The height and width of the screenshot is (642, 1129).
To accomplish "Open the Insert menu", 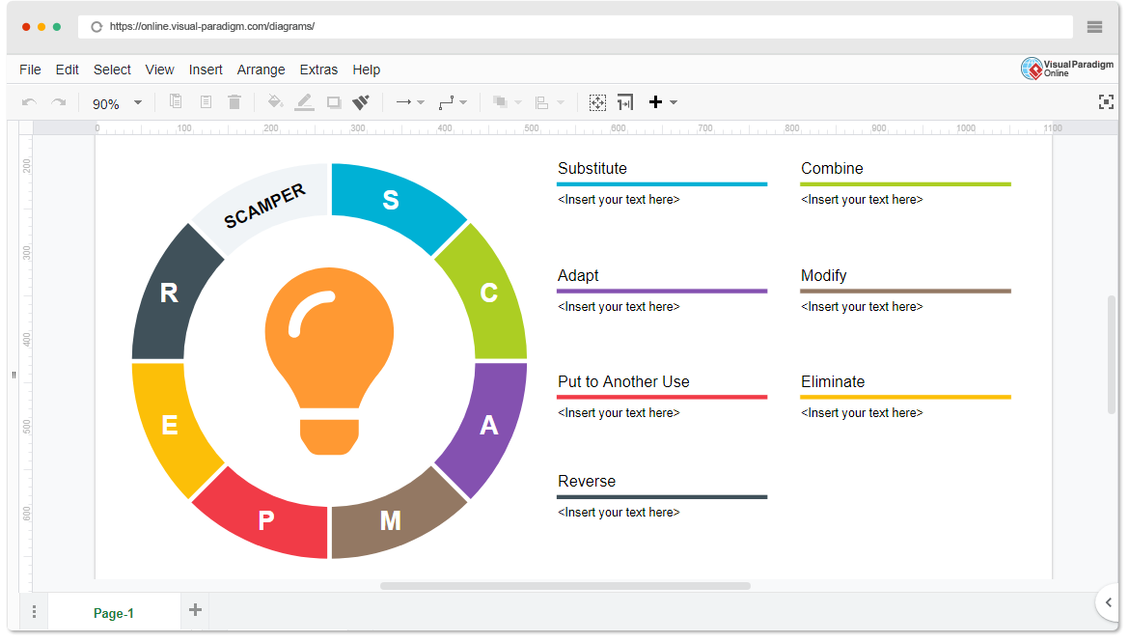I will 206,70.
